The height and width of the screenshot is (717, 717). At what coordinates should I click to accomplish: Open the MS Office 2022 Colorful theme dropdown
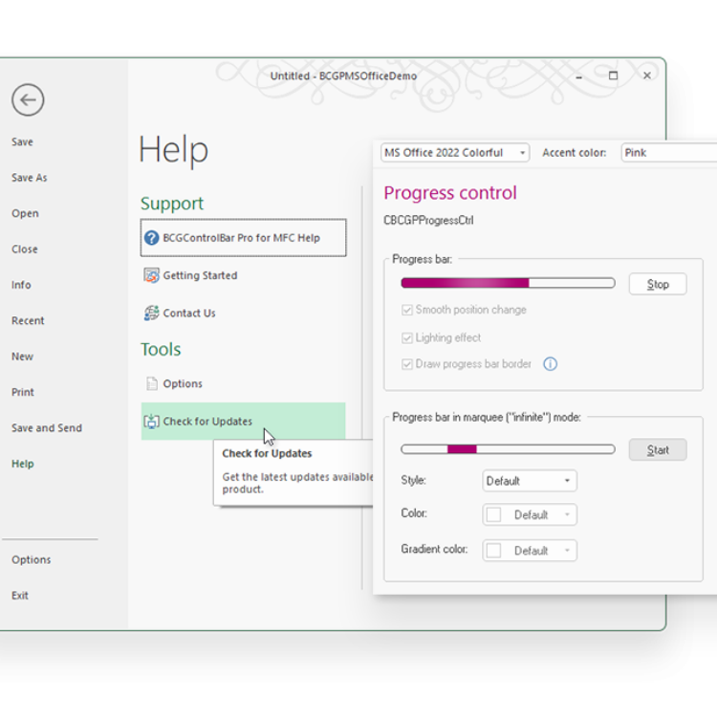pos(455,153)
